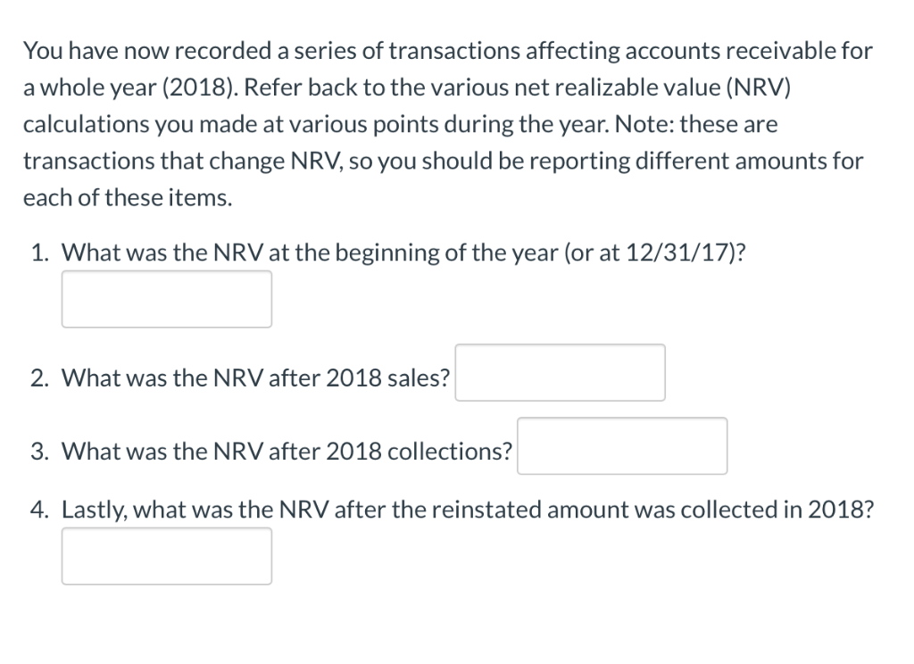This screenshot has height=664, width=914.
Task: Click question 2 text about NRV after sales
Action: [254, 378]
